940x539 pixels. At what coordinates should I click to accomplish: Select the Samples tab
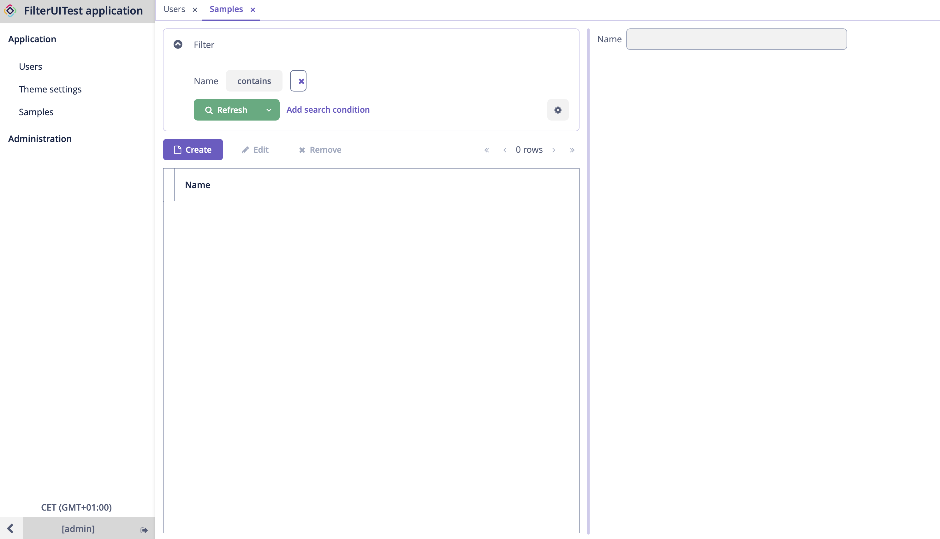pos(225,9)
